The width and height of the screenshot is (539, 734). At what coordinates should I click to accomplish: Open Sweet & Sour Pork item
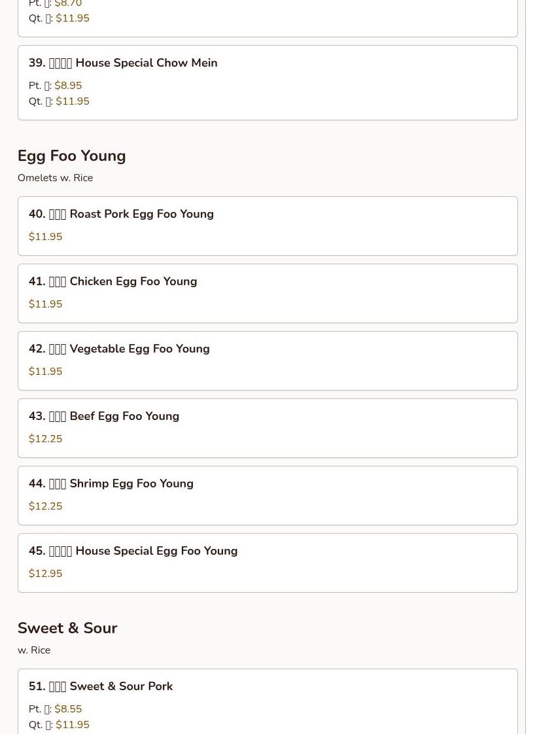(101, 686)
